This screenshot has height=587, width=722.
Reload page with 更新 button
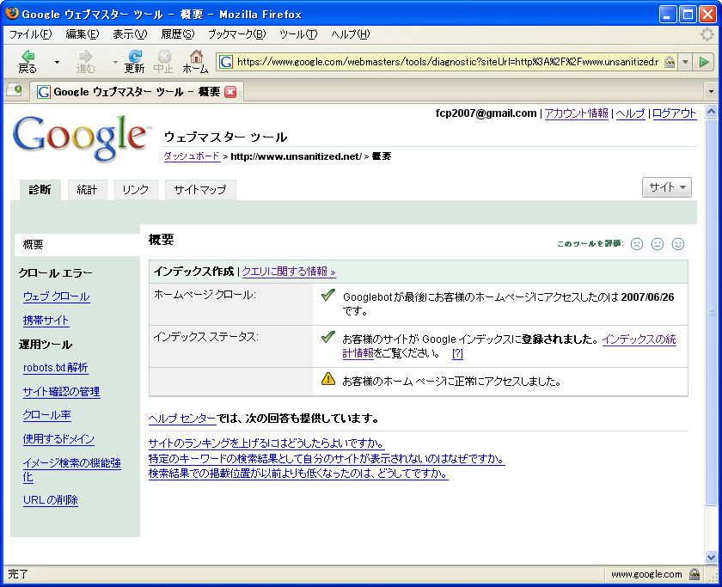(x=134, y=61)
